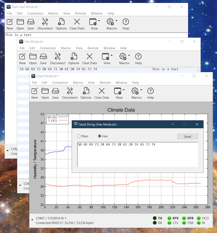This screenshot has width=217, height=233.
Task: Open Connection menu in Chart Mode window
Action: [x=60, y=83]
